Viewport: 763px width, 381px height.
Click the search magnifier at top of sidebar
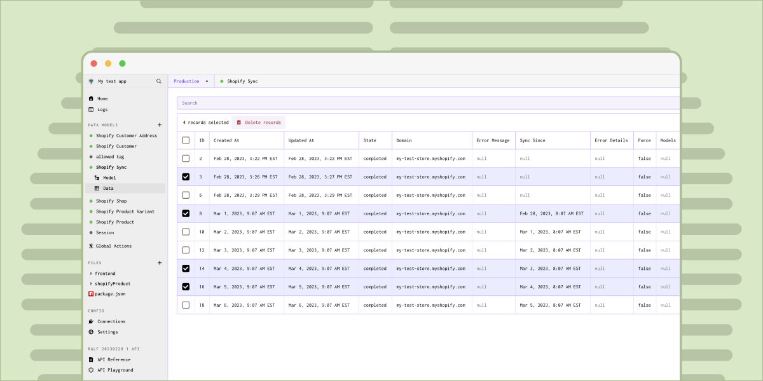tap(159, 81)
